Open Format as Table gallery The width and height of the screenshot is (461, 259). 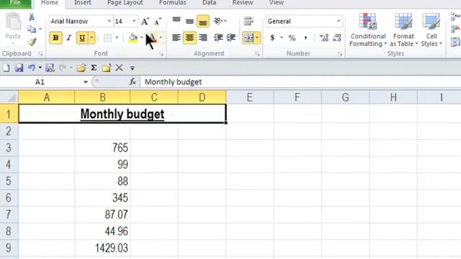[x=403, y=30]
